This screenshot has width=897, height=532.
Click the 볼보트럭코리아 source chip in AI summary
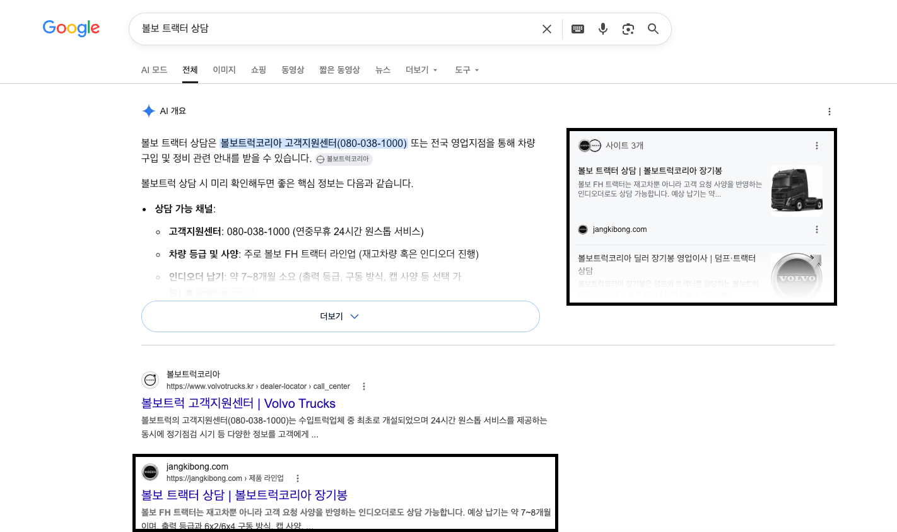(344, 159)
